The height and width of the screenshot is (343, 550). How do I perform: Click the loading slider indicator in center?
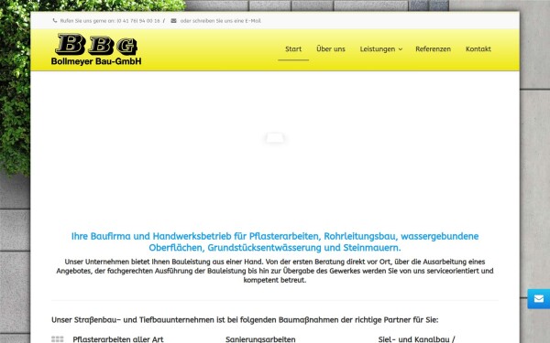tap(275, 138)
